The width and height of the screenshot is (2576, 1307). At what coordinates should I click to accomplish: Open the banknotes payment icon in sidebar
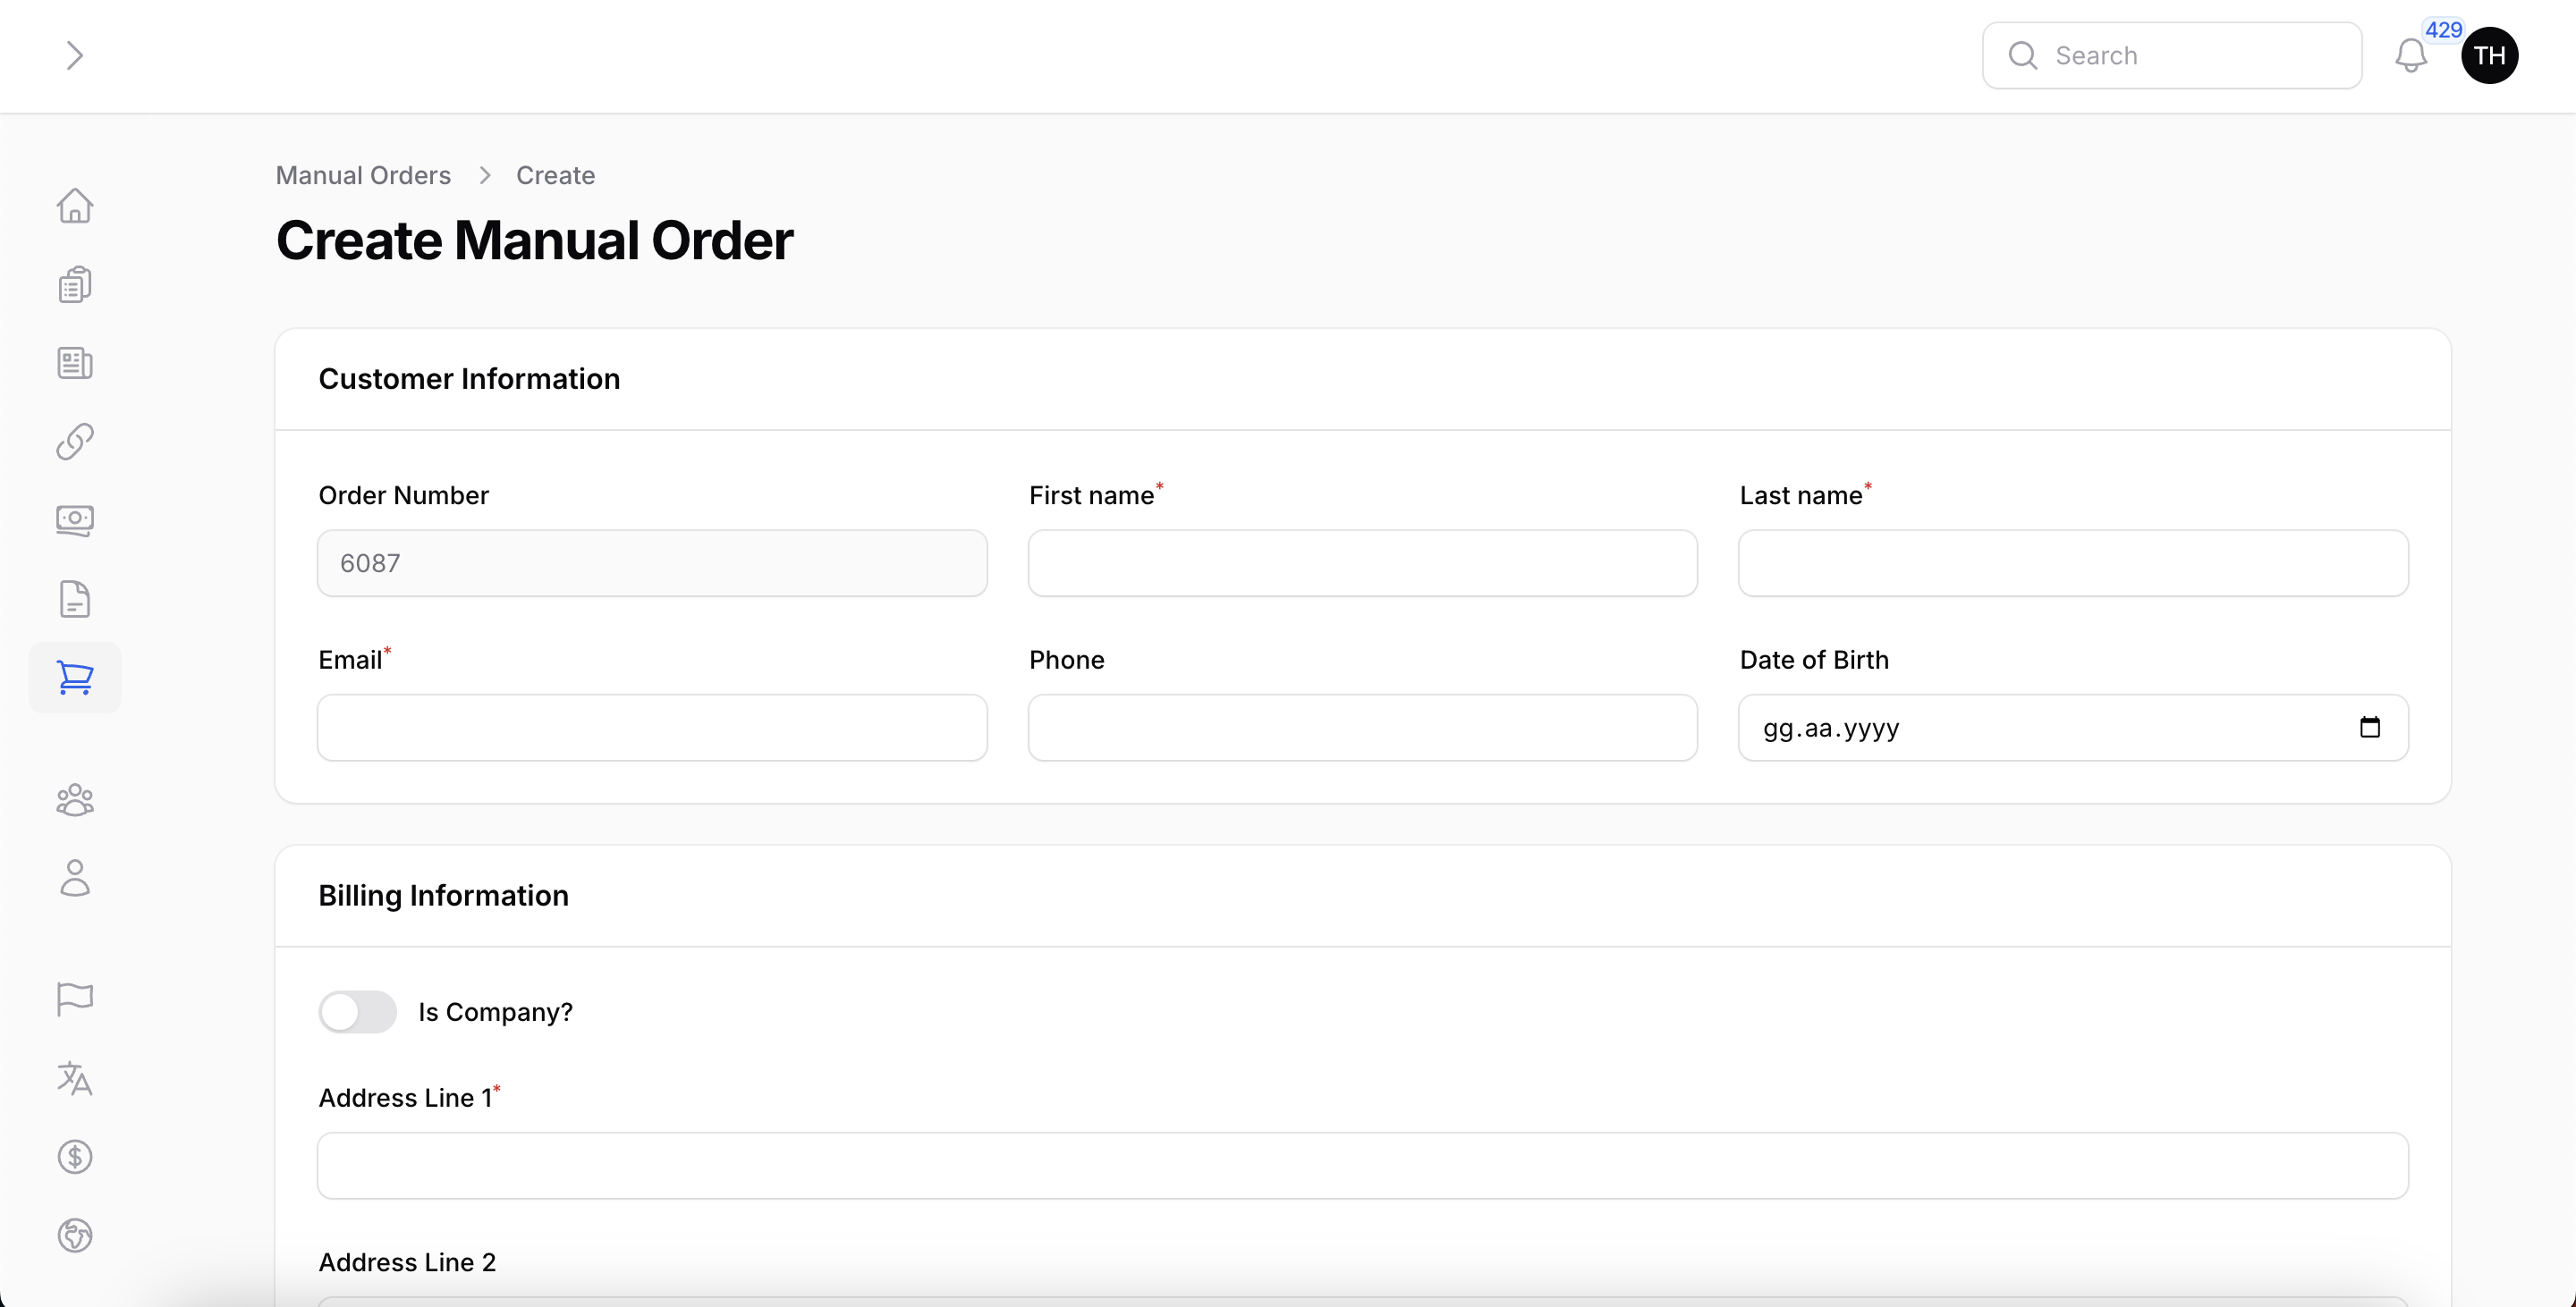coord(75,519)
